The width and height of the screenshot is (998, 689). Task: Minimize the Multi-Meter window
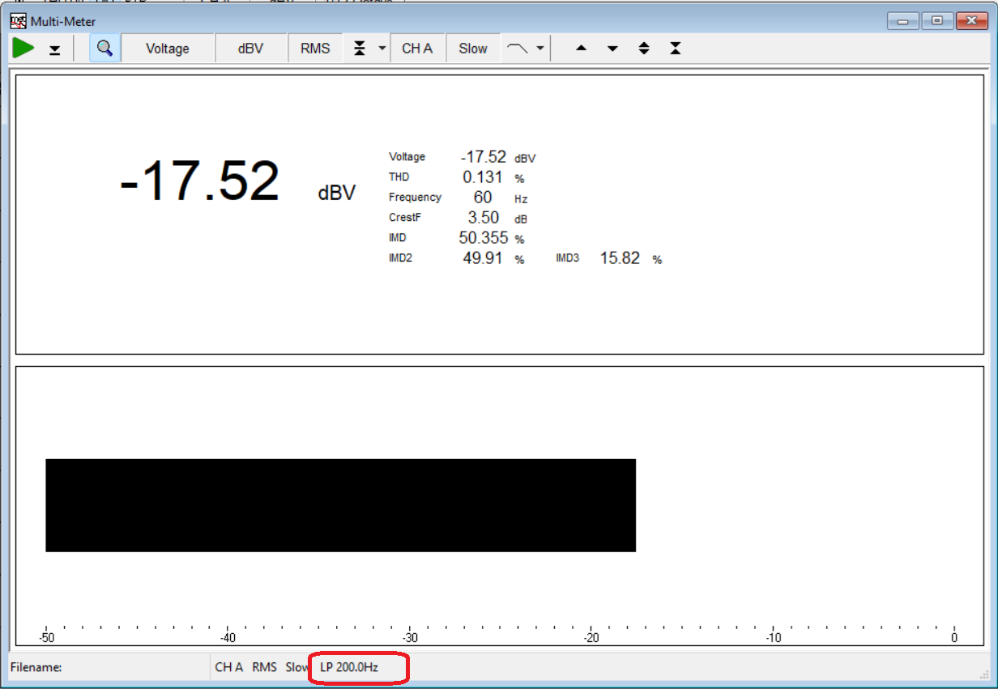pos(903,20)
